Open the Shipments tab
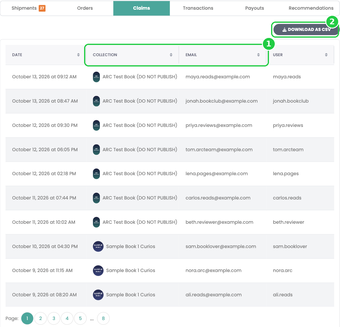The image size is (340, 327). [29, 8]
